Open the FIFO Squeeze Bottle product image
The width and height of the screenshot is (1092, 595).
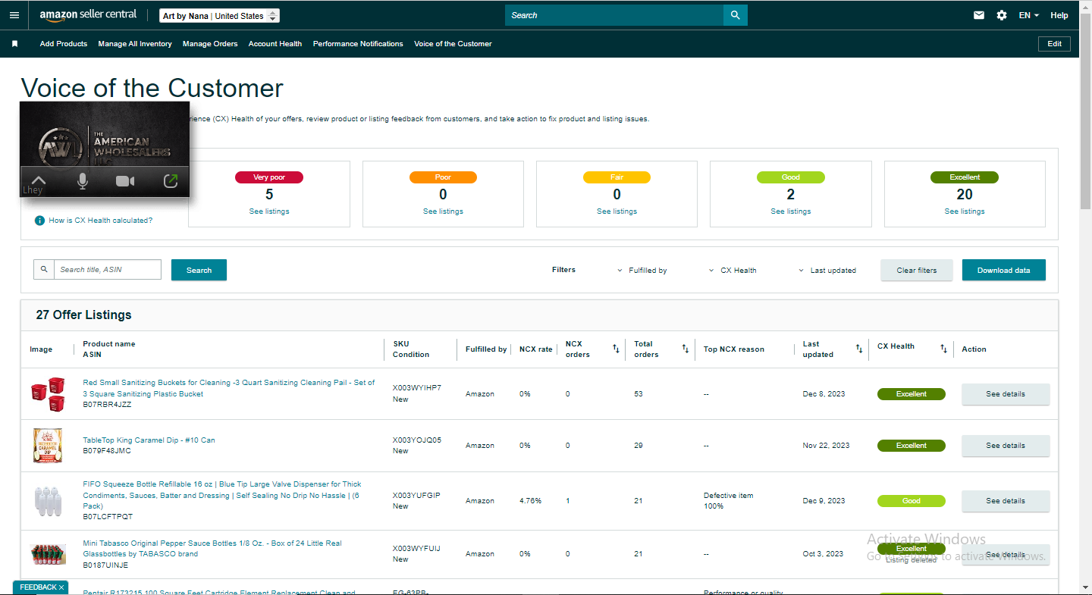pyautogui.click(x=47, y=500)
